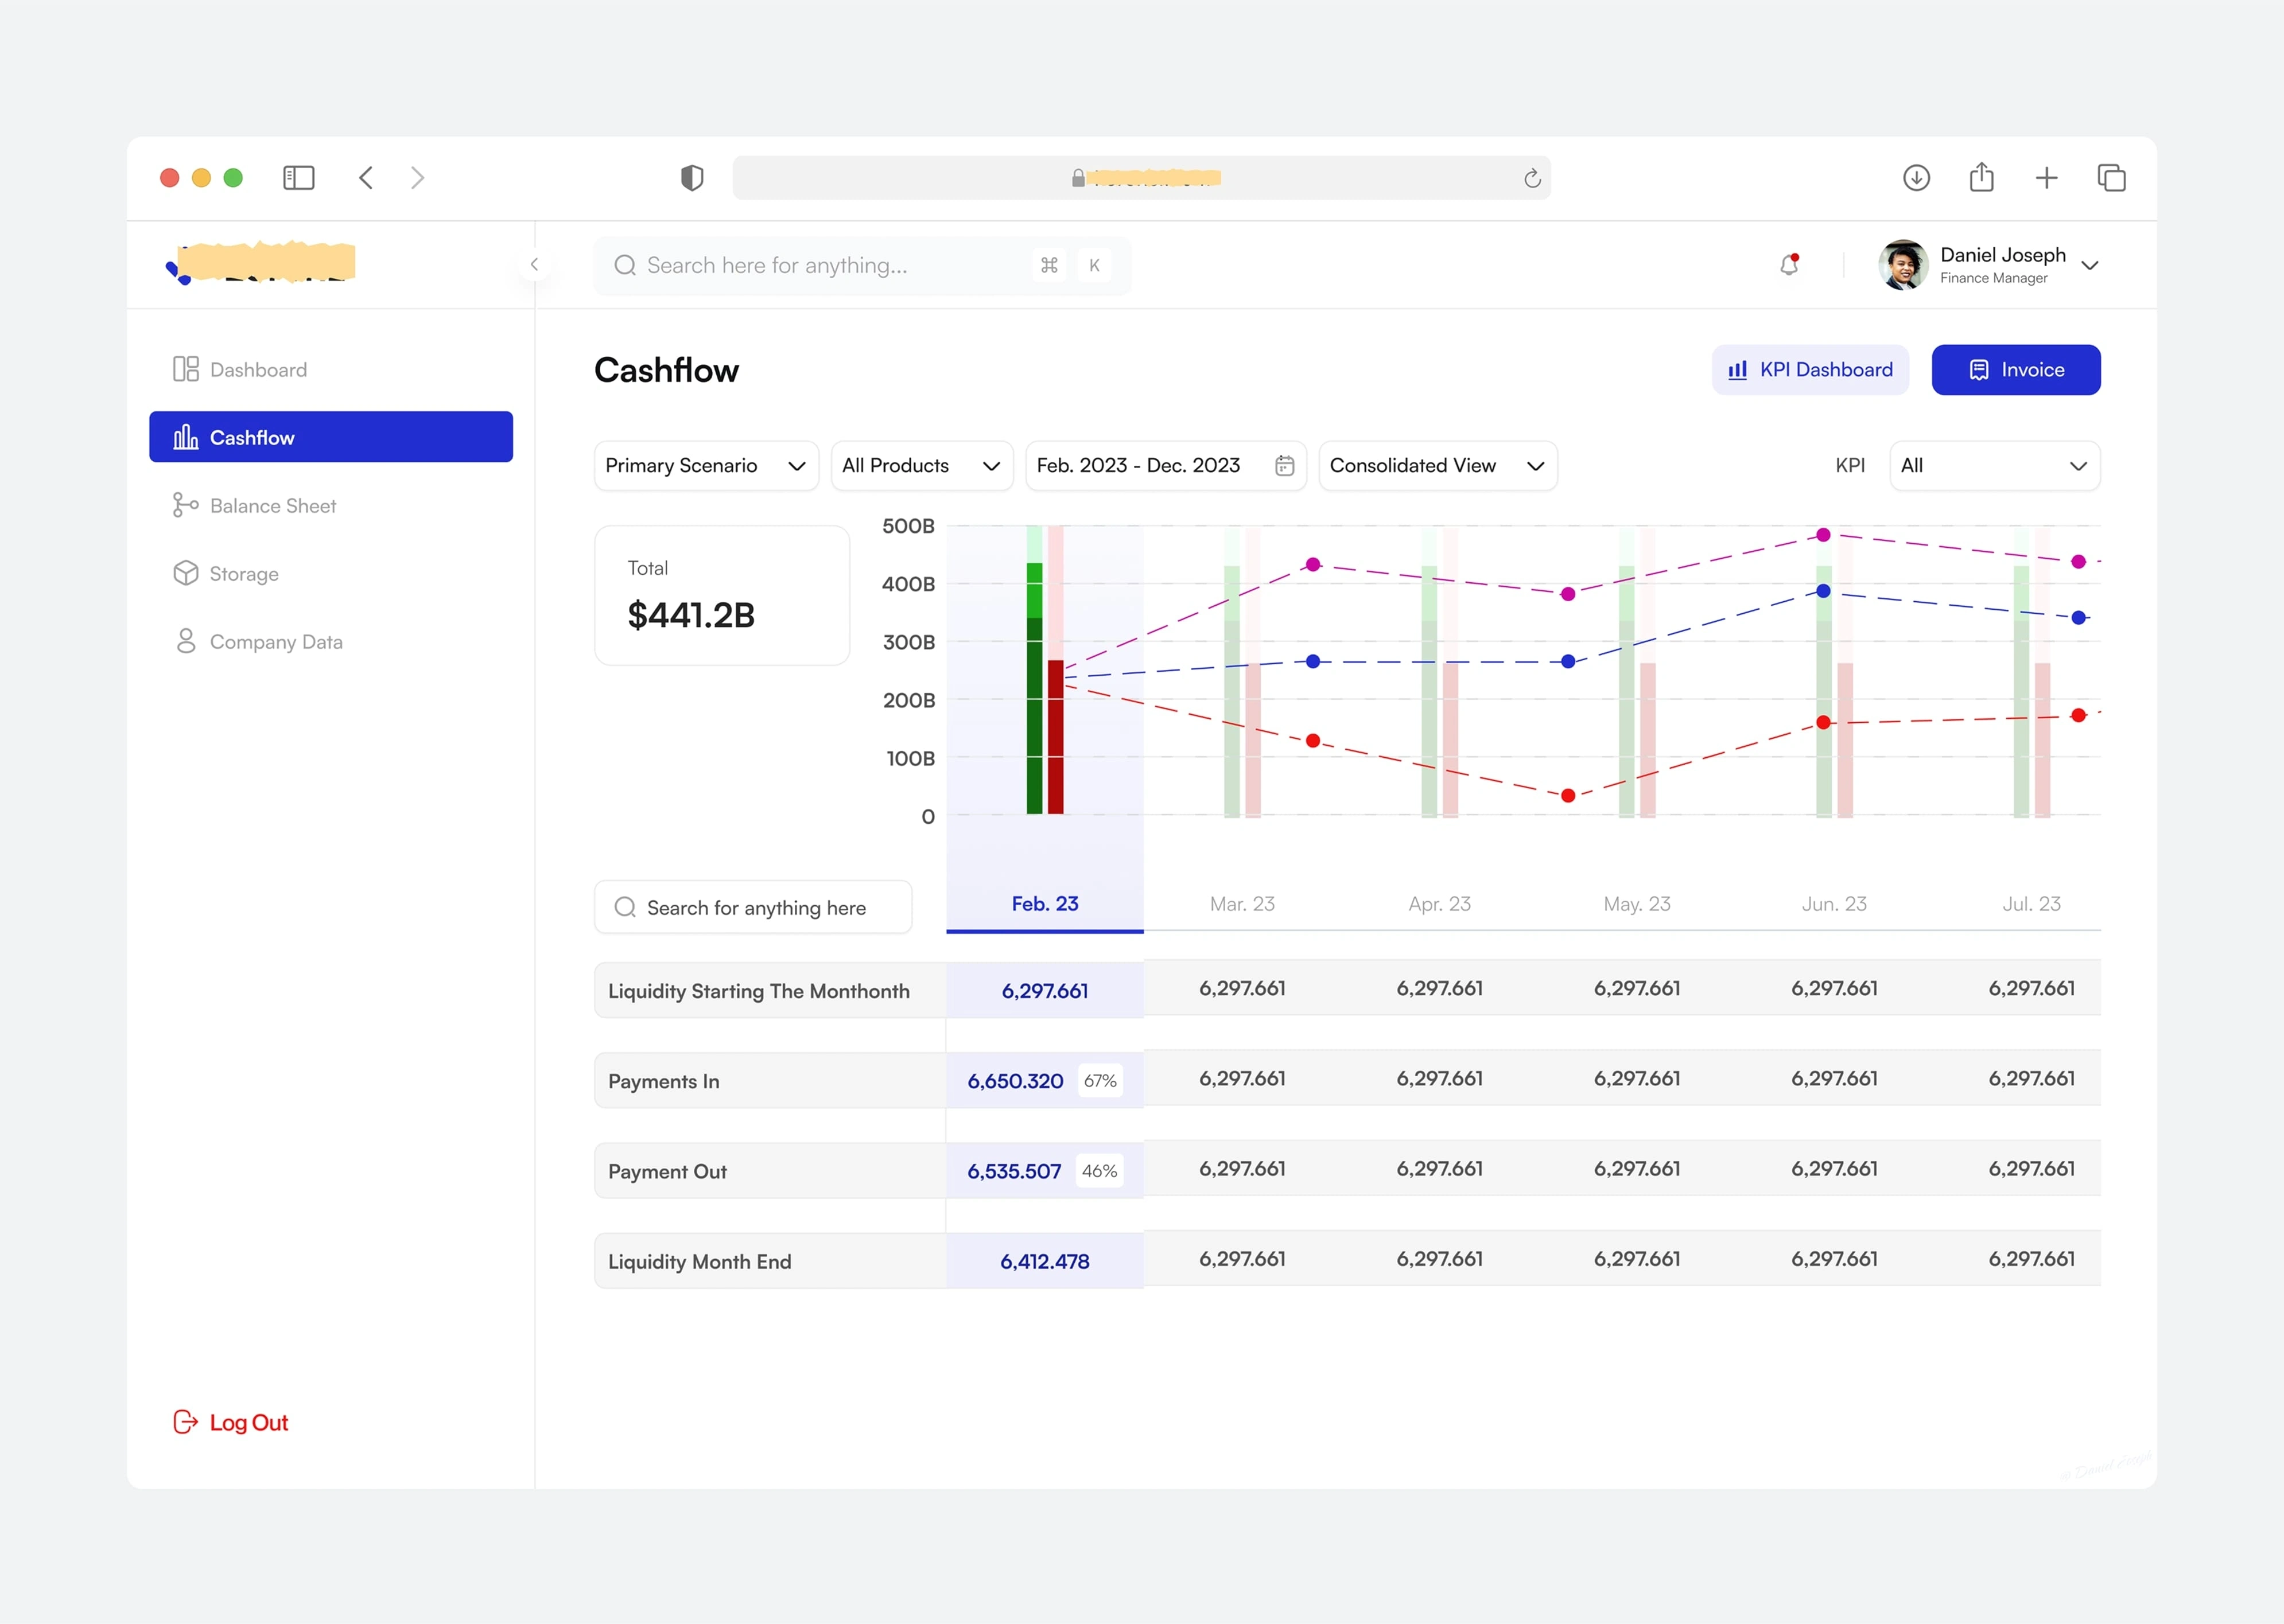2284x1624 pixels.
Task: Open the calendar icon in date range
Action: 1284,466
